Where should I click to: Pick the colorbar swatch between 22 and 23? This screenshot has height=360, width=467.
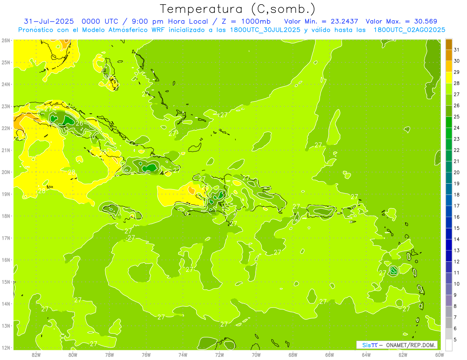click(449, 144)
